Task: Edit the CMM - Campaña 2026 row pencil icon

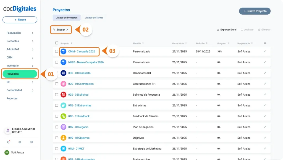Action: 265,51
